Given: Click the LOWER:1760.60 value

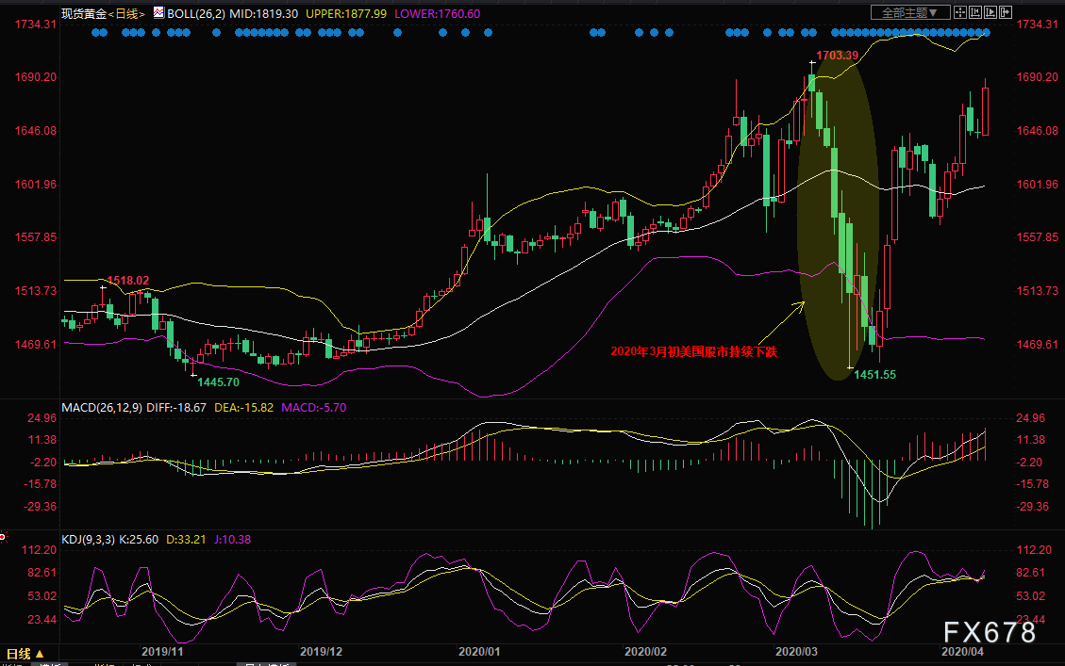Looking at the screenshot, I should 438,13.
